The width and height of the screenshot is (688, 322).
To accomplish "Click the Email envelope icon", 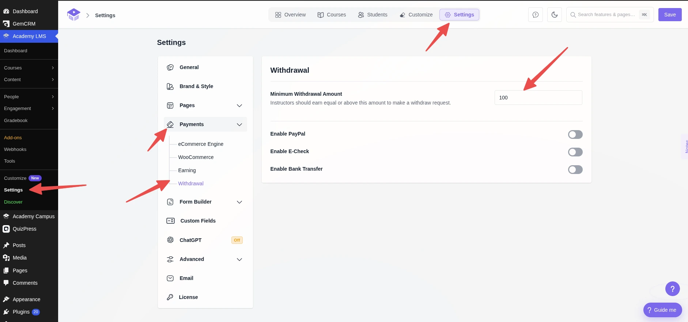I will point(170,278).
